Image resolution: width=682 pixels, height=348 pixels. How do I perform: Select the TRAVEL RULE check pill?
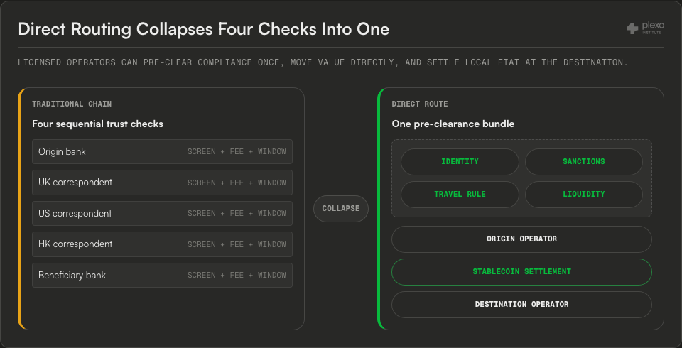click(x=460, y=195)
